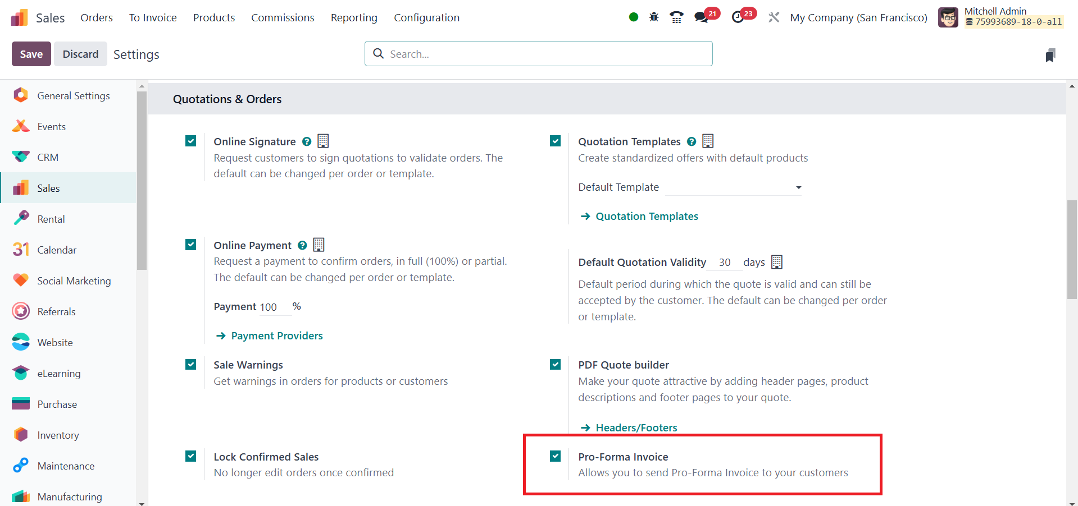Click Quotation Templates help question icon

click(692, 142)
